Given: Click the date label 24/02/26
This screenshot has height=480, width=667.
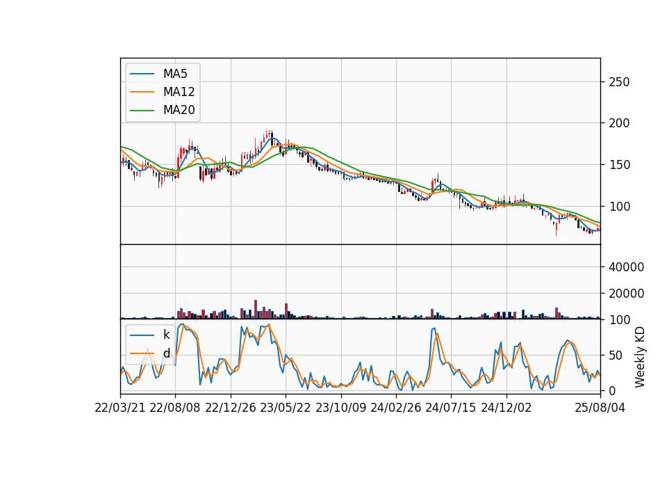Looking at the screenshot, I should (395, 408).
